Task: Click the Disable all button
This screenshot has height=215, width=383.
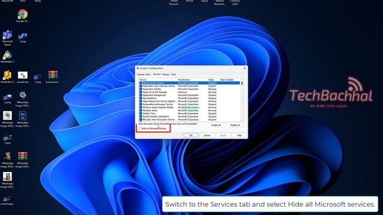Action: click(235, 125)
